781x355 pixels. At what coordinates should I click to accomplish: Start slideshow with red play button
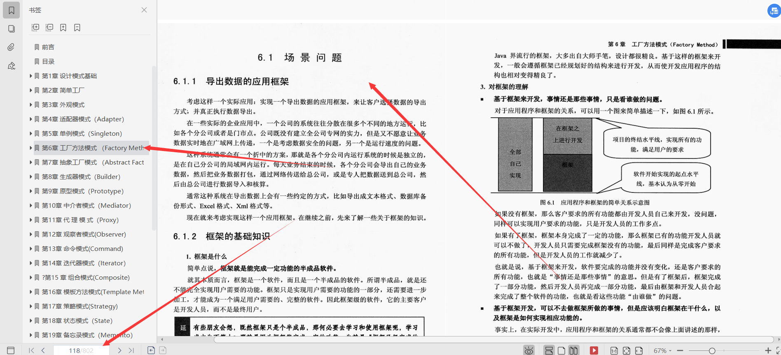click(x=594, y=350)
